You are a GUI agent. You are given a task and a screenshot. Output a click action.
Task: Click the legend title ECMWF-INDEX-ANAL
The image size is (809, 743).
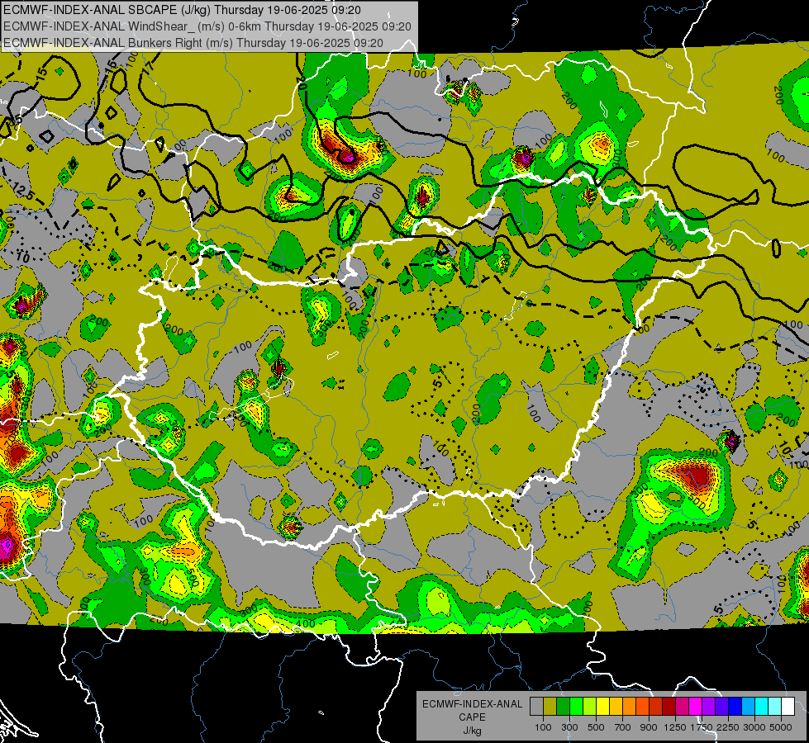coord(473,704)
